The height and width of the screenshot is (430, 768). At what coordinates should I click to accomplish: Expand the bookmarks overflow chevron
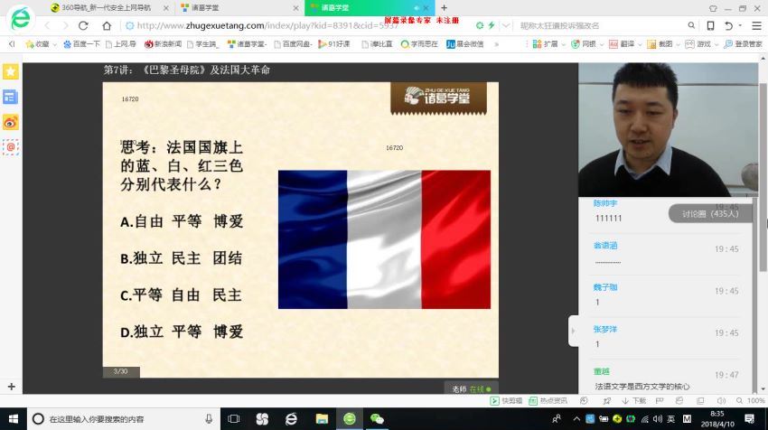pyautogui.click(x=497, y=44)
